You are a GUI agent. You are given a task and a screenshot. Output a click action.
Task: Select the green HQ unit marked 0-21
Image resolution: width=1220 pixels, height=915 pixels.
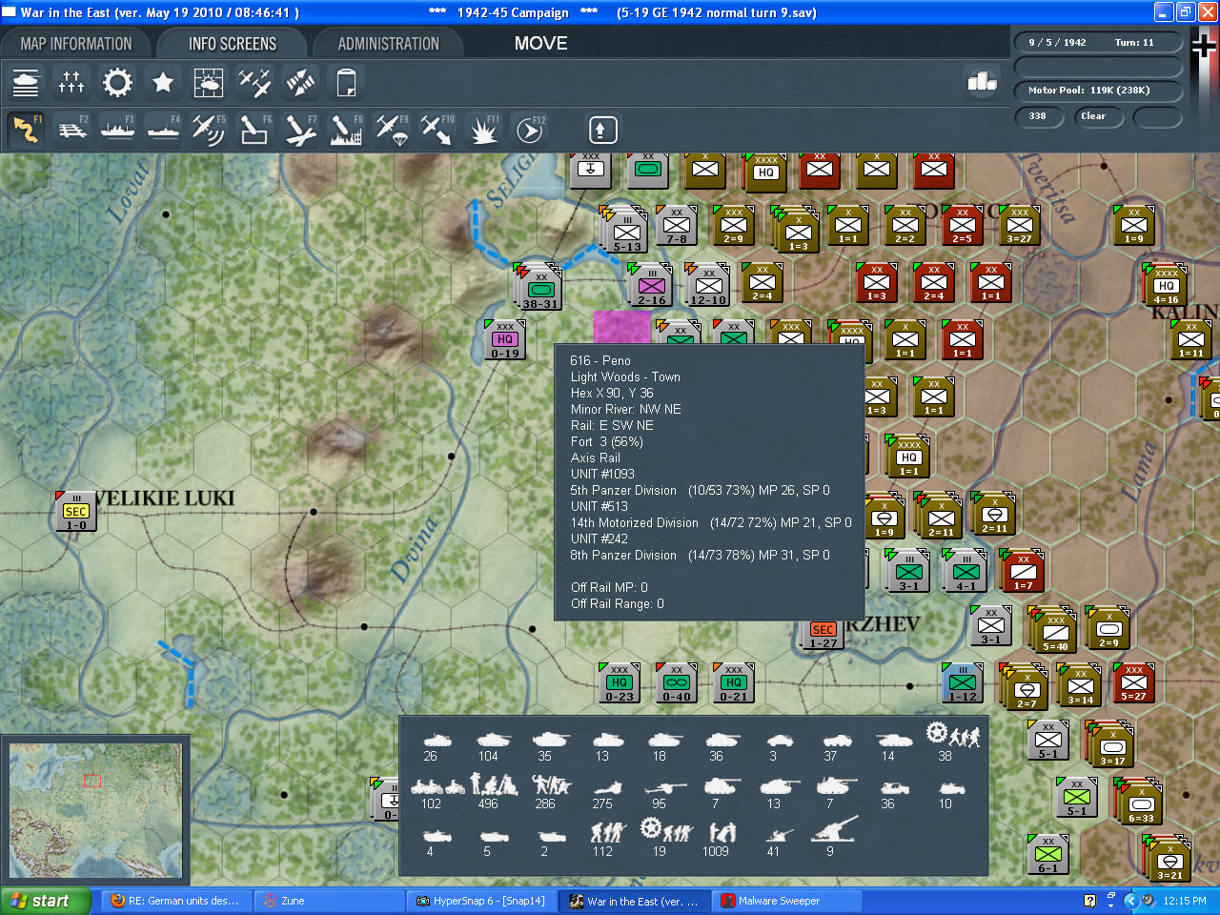pyautogui.click(x=733, y=683)
